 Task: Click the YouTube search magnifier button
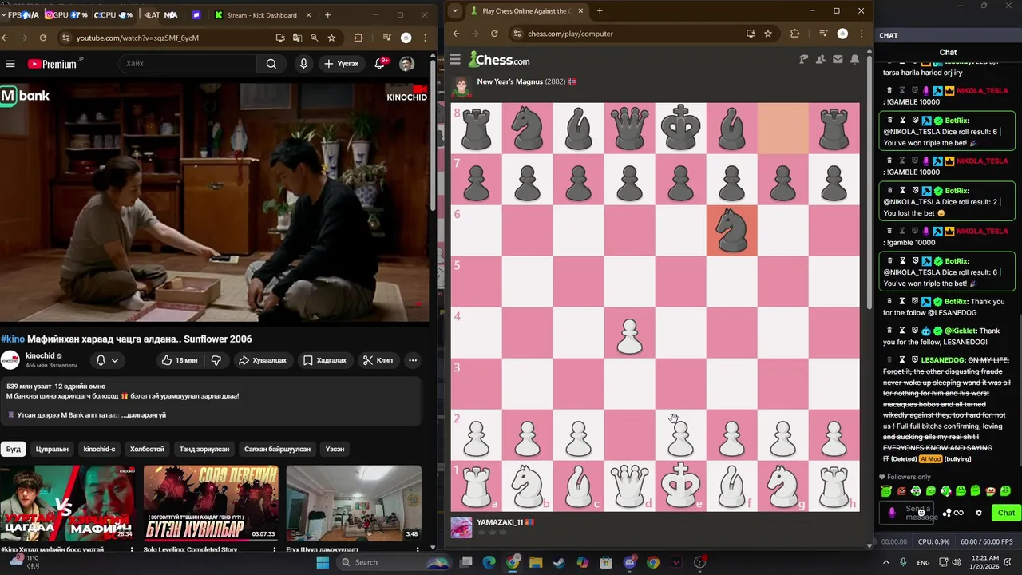[271, 64]
